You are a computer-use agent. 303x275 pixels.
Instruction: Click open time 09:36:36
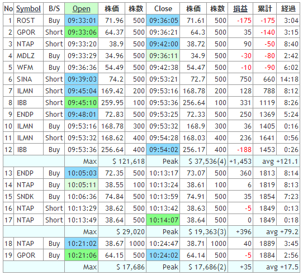82,68
